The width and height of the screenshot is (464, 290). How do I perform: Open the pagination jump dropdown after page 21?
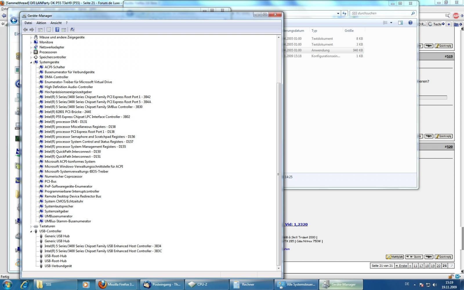[451, 266]
